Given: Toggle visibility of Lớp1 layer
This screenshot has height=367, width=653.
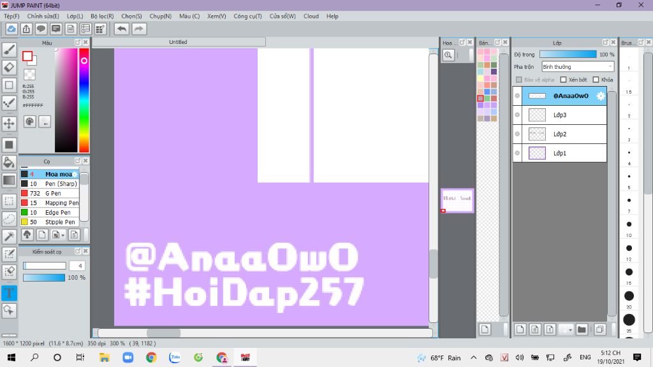Looking at the screenshot, I should pos(517,153).
